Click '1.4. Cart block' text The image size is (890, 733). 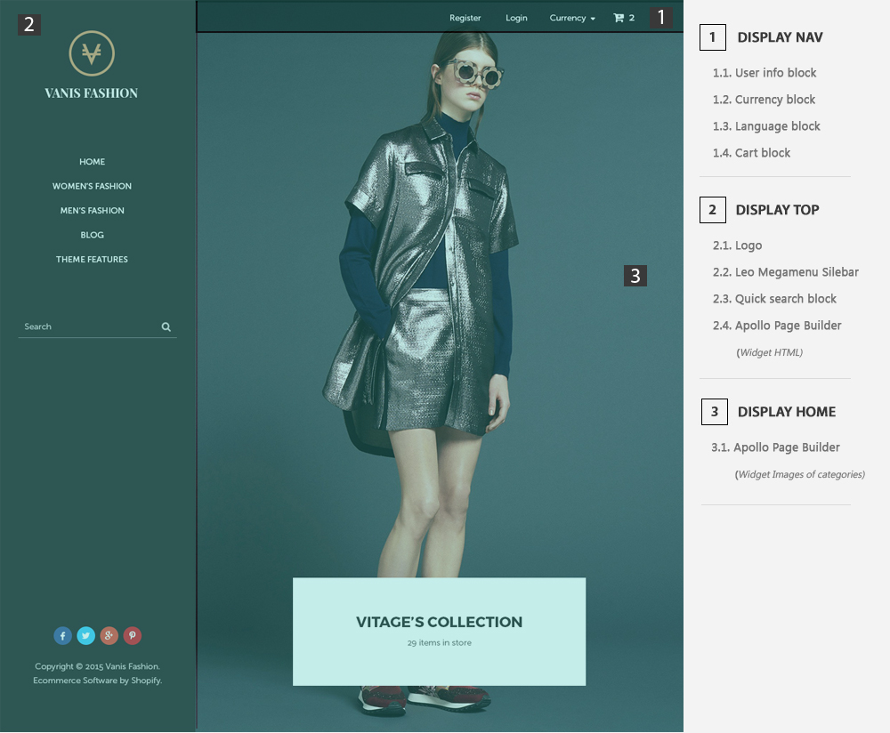751,153
